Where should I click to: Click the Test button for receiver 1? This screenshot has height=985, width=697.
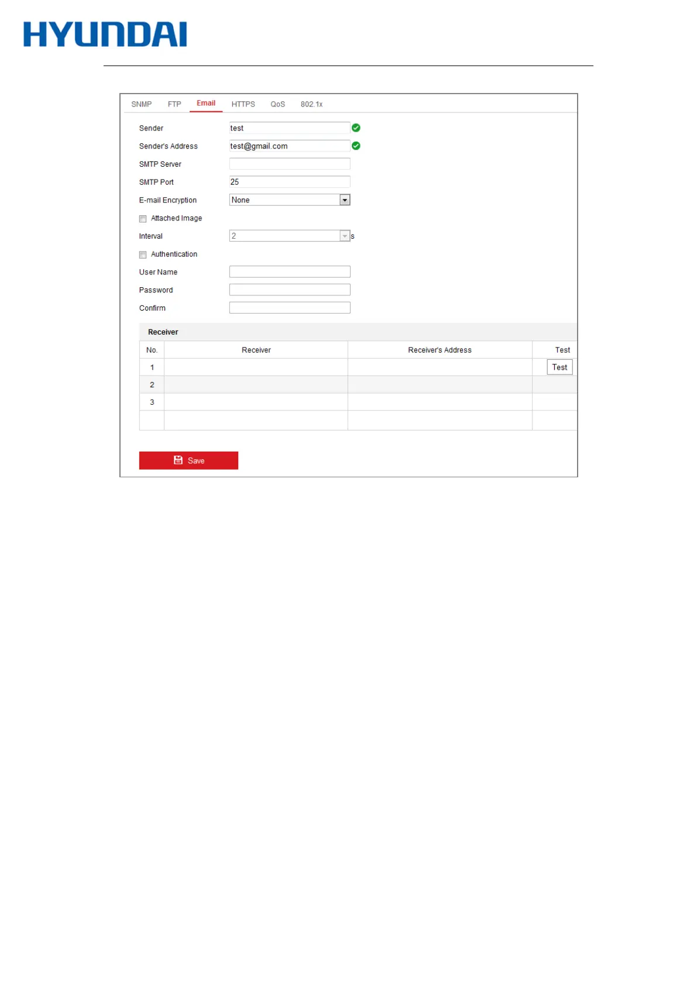pos(559,367)
